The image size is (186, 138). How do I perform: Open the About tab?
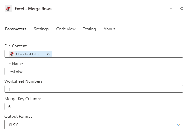(x=109, y=29)
